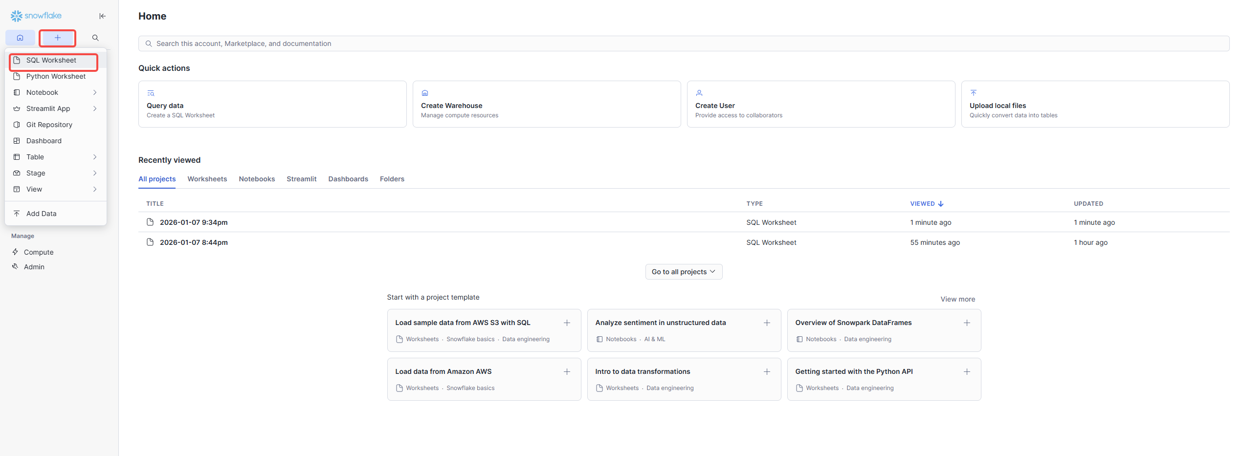Click the Create Warehouse card icon

[425, 93]
